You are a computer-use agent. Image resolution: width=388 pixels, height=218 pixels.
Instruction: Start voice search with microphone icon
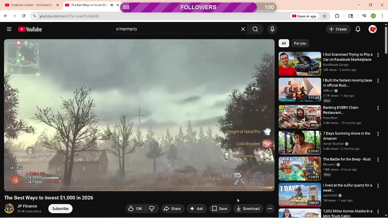[272, 29]
